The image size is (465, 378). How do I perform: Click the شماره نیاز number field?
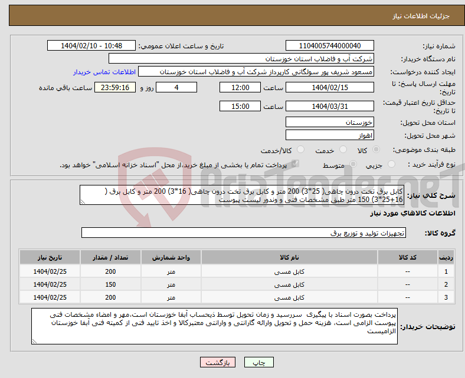(x=329, y=46)
